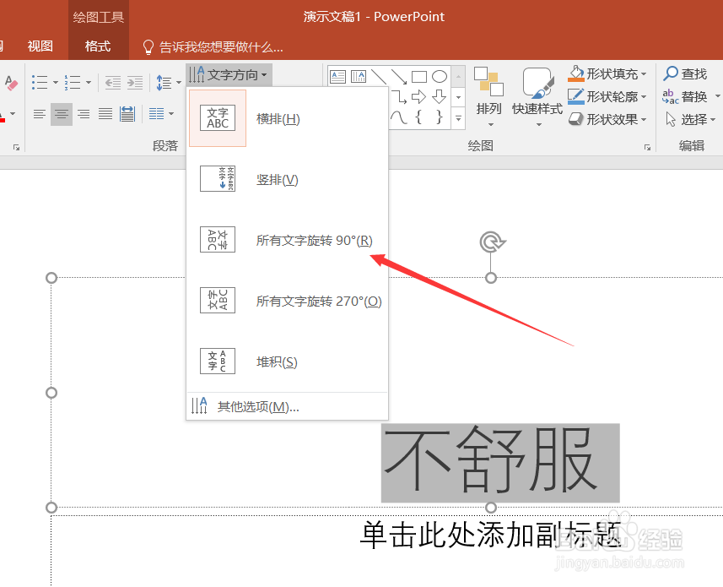
Task: Select the Find icon
Action: (685, 73)
